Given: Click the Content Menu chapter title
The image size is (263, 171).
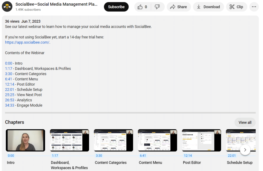Looking at the screenshot, I should (151, 163).
